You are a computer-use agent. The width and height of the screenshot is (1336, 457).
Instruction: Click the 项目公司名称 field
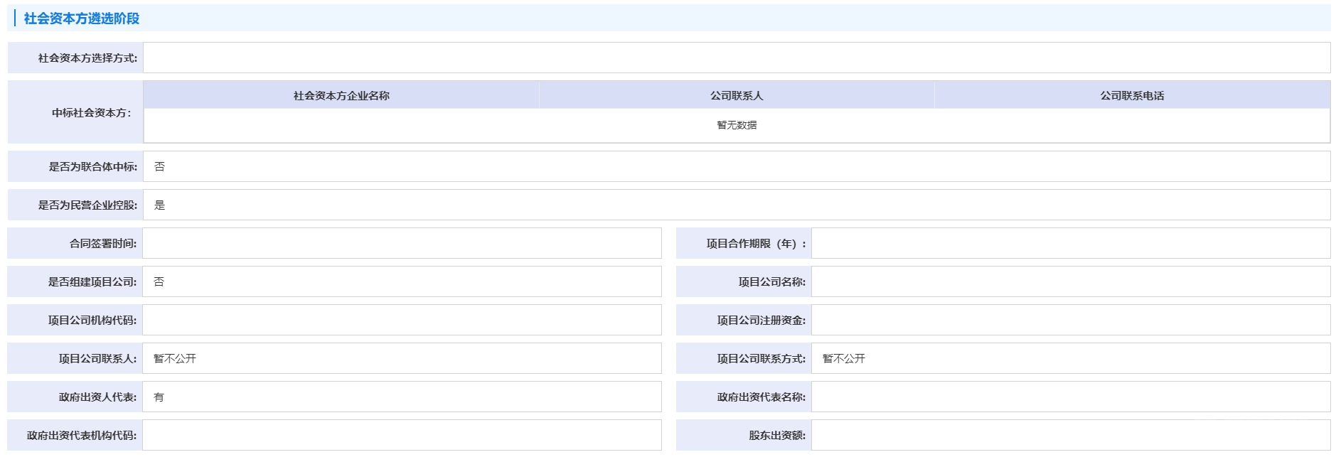click(1070, 281)
